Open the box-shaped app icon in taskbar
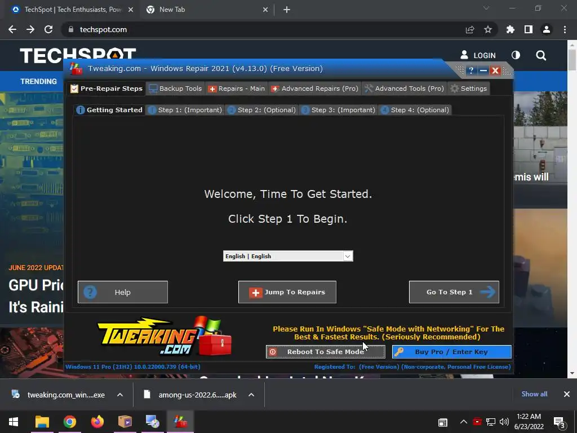This screenshot has height=433, width=577. (125, 422)
